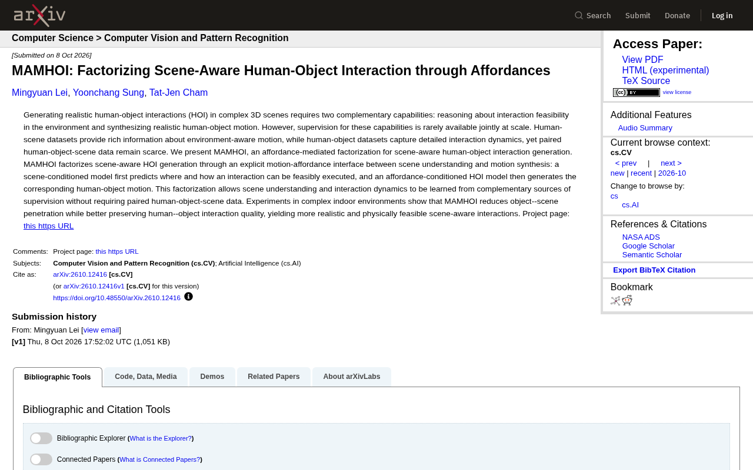753x470 pixels.
Task: Share the paper on Reddit
Action: click(x=627, y=301)
